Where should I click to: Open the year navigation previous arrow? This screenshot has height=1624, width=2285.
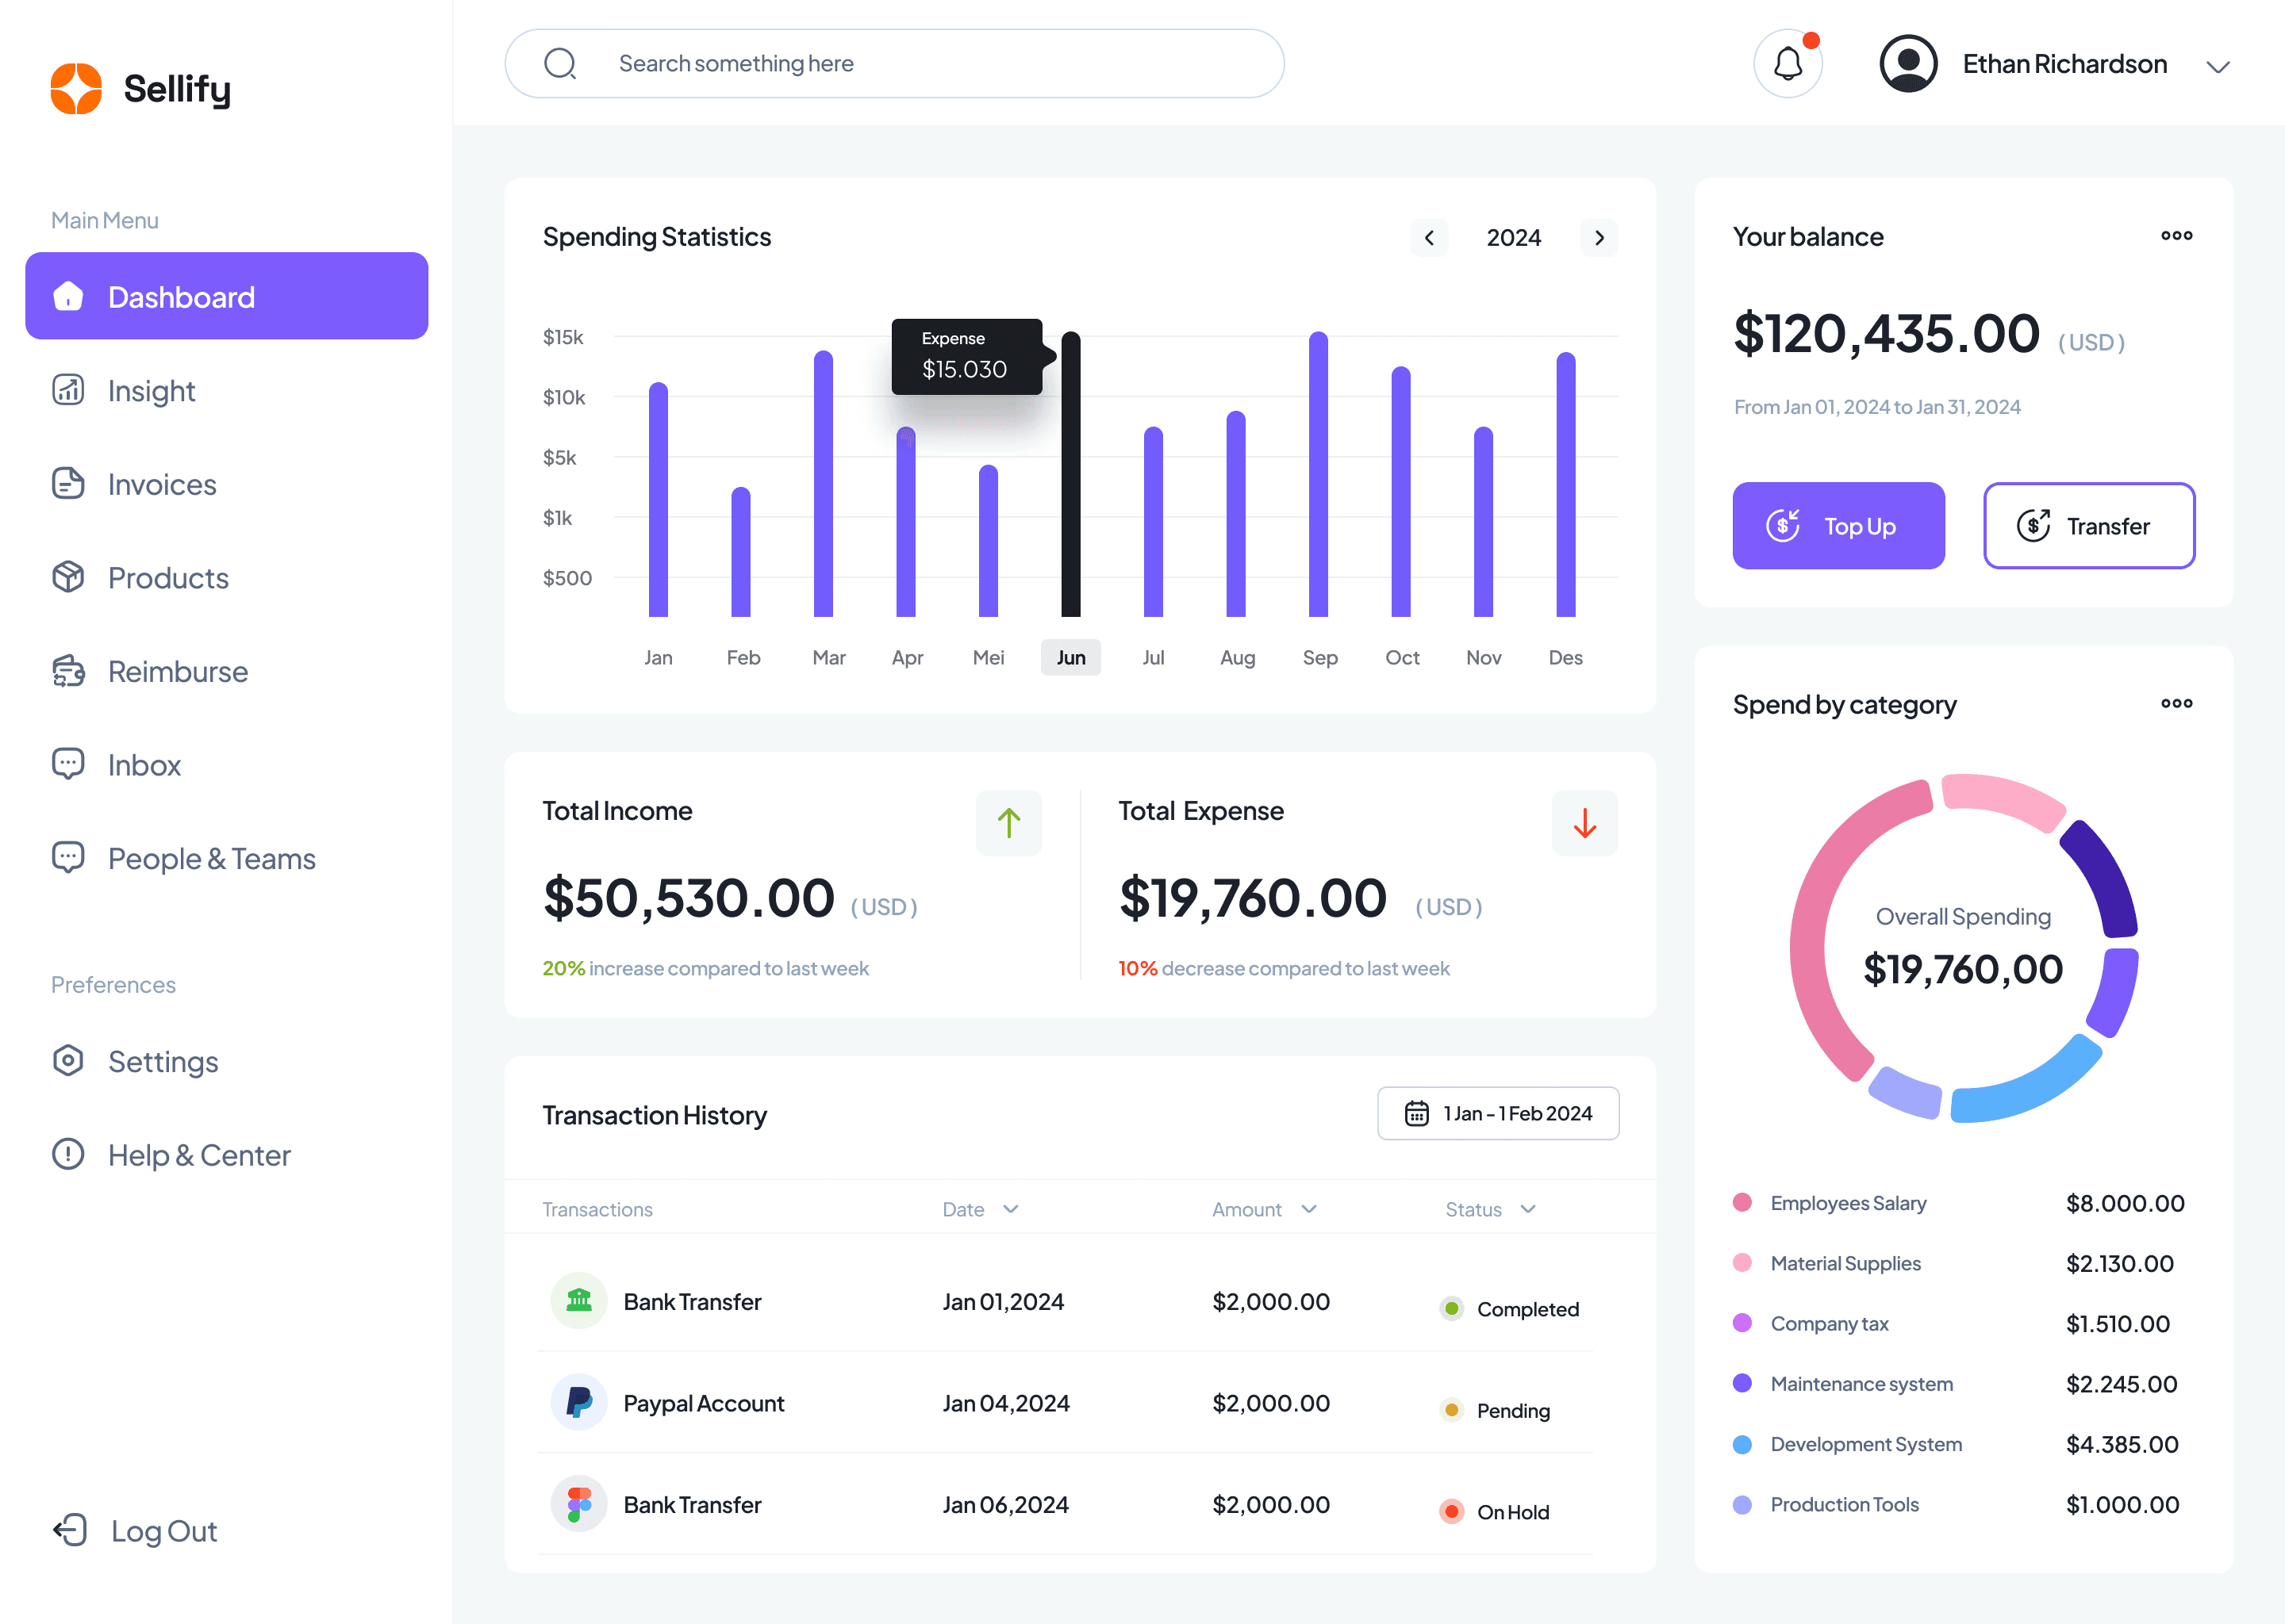pyautogui.click(x=1429, y=236)
